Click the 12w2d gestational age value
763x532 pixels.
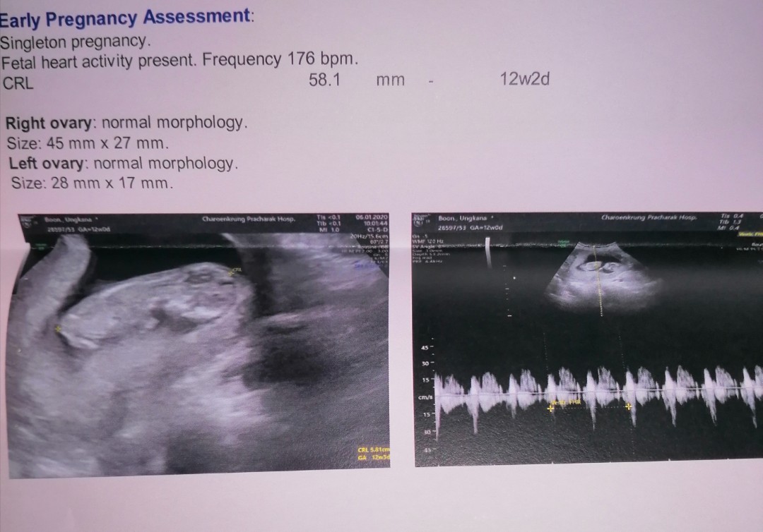click(x=524, y=79)
